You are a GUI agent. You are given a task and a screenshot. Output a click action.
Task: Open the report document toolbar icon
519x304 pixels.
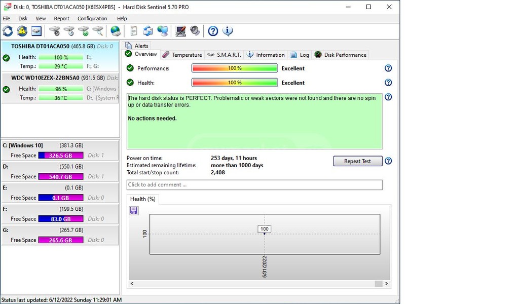tap(133, 31)
